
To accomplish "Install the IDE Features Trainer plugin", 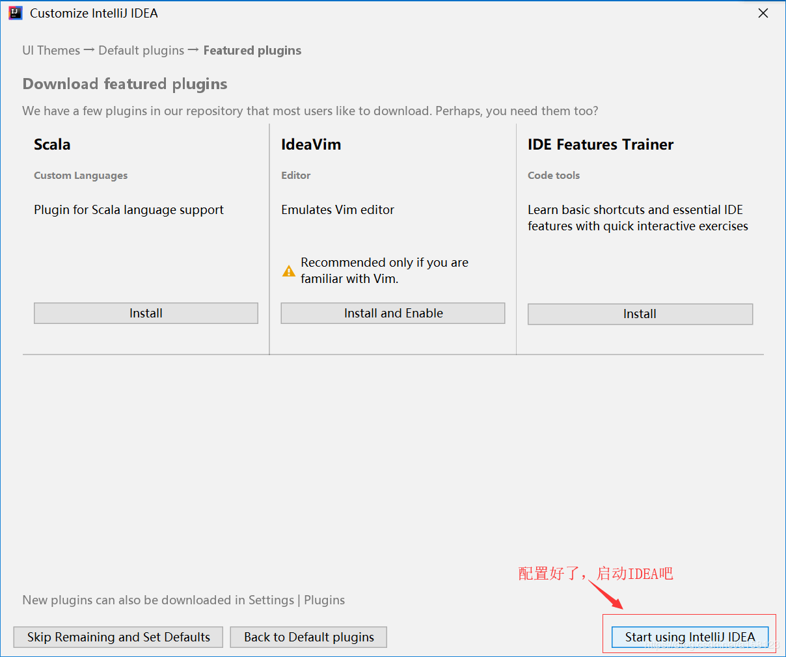I will pyautogui.click(x=640, y=314).
